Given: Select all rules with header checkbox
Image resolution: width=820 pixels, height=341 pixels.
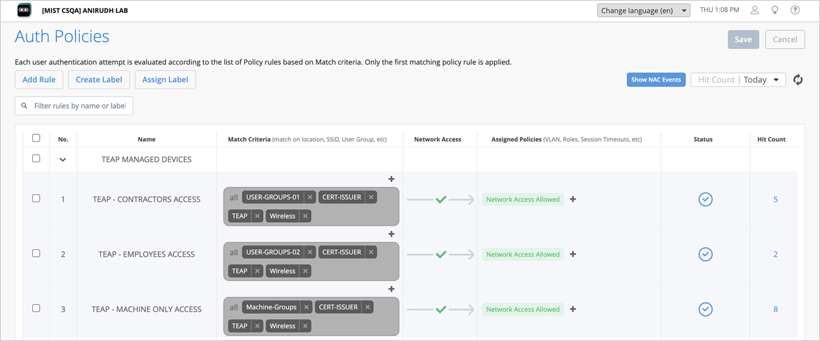Looking at the screenshot, I should pos(36,139).
